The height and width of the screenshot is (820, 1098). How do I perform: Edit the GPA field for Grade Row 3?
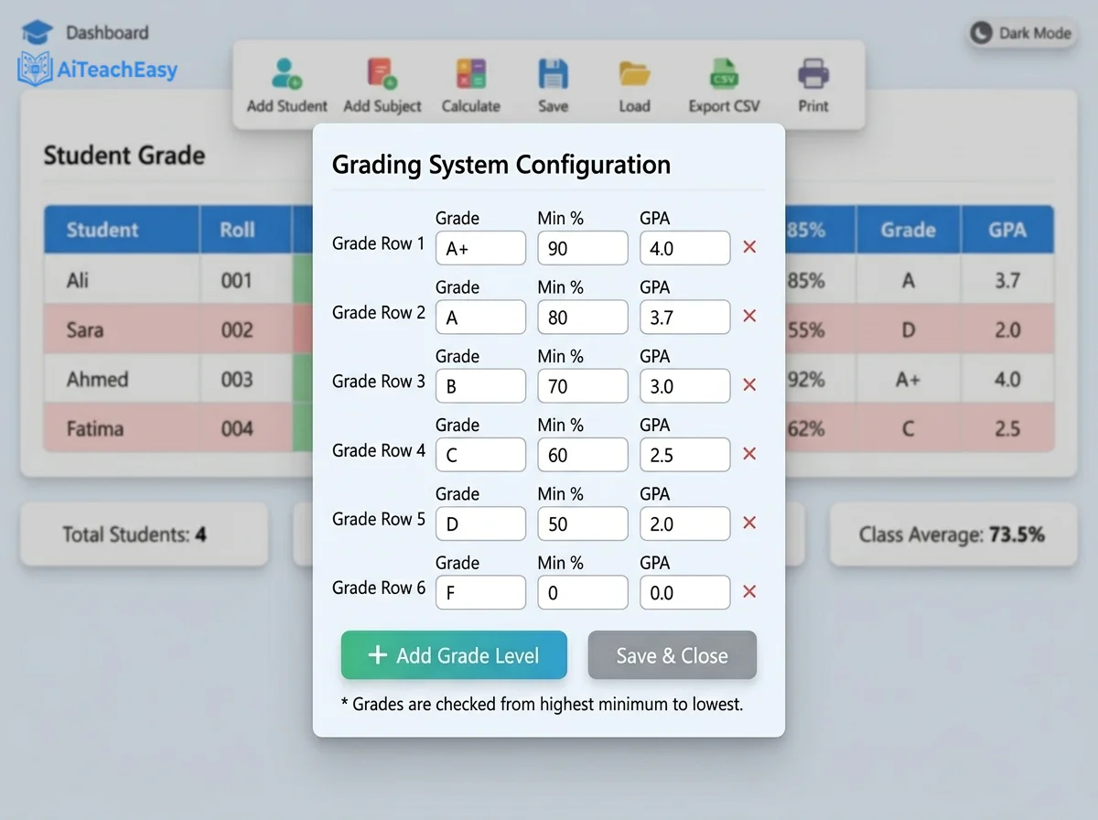click(684, 385)
